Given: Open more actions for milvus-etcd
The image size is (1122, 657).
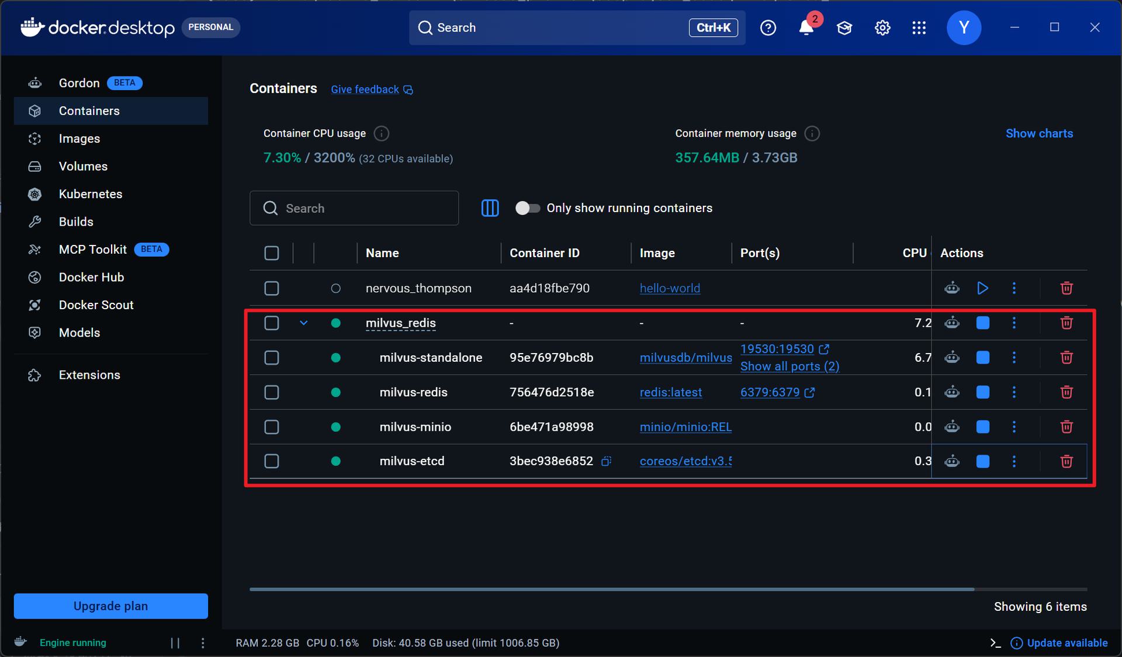Looking at the screenshot, I should (1014, 461).
